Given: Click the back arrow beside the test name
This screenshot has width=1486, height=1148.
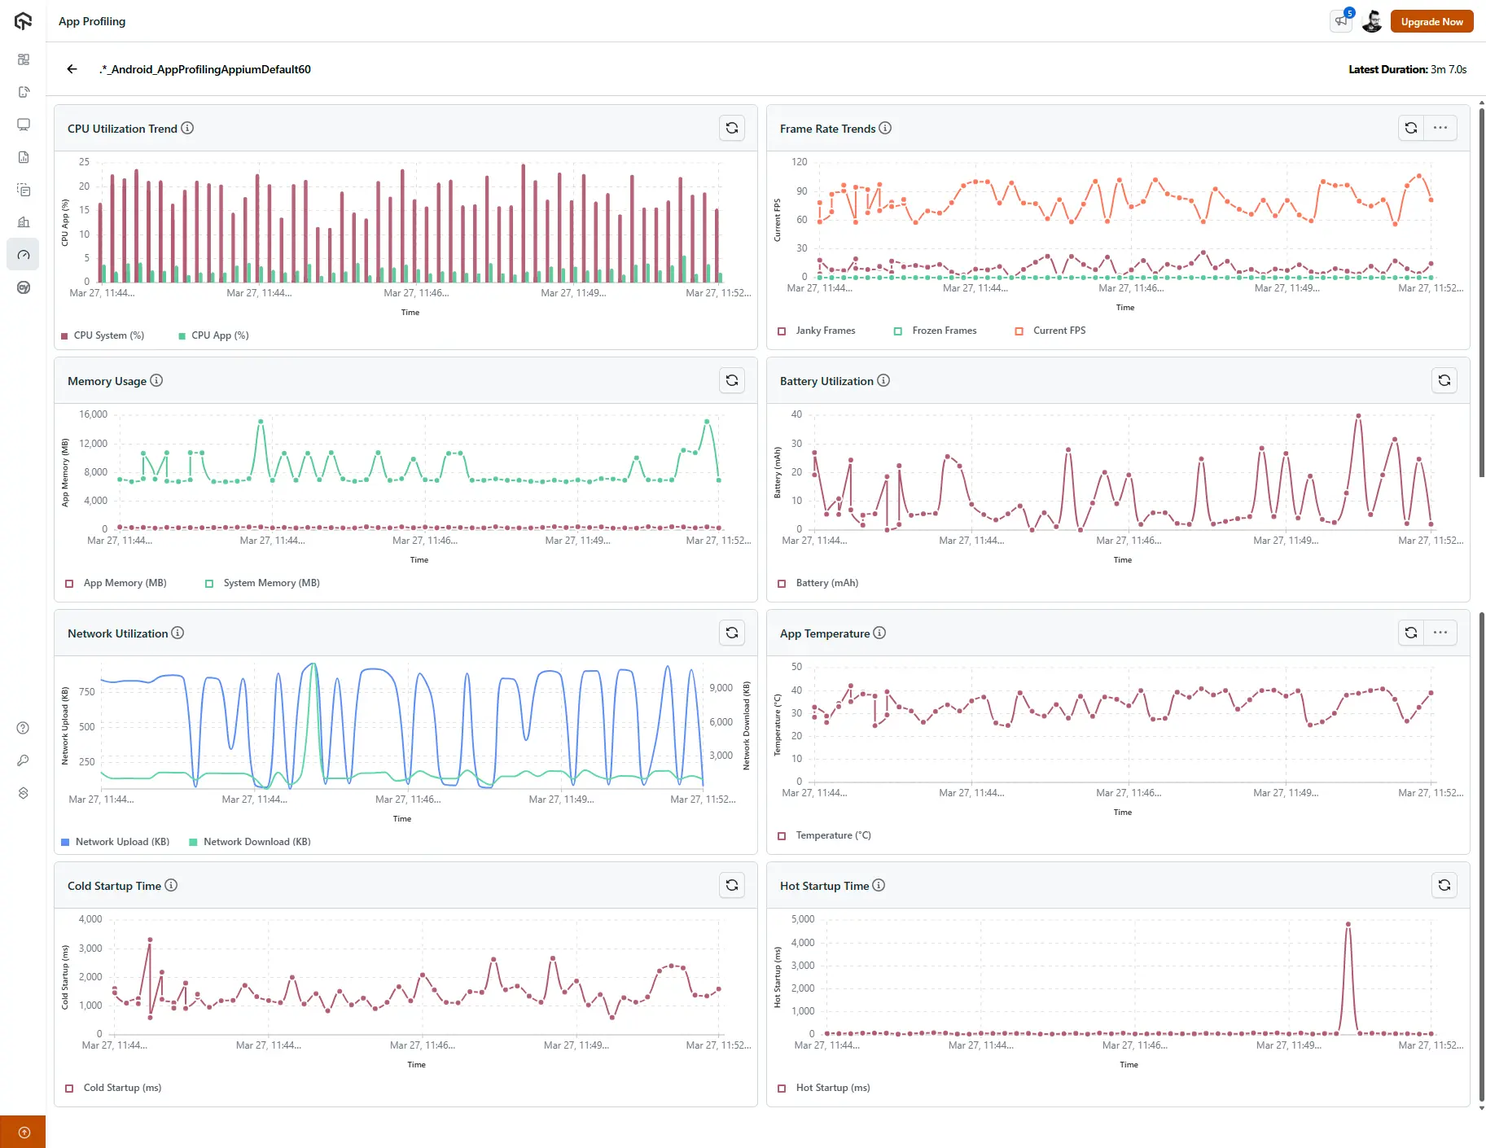Looking at the screenshot, I should [72, 69].
